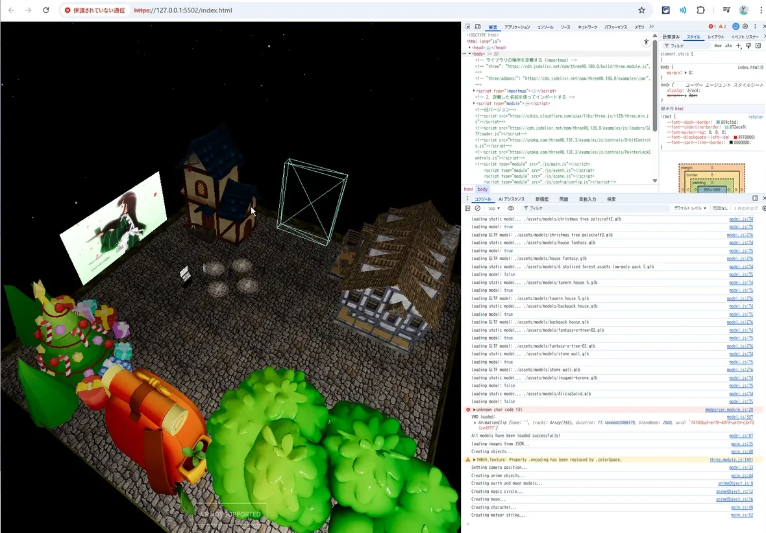Image resolution: width=766 pixels, height=533 pixels.
Task: Expand the head element node
Action: (x=470, y=47)
